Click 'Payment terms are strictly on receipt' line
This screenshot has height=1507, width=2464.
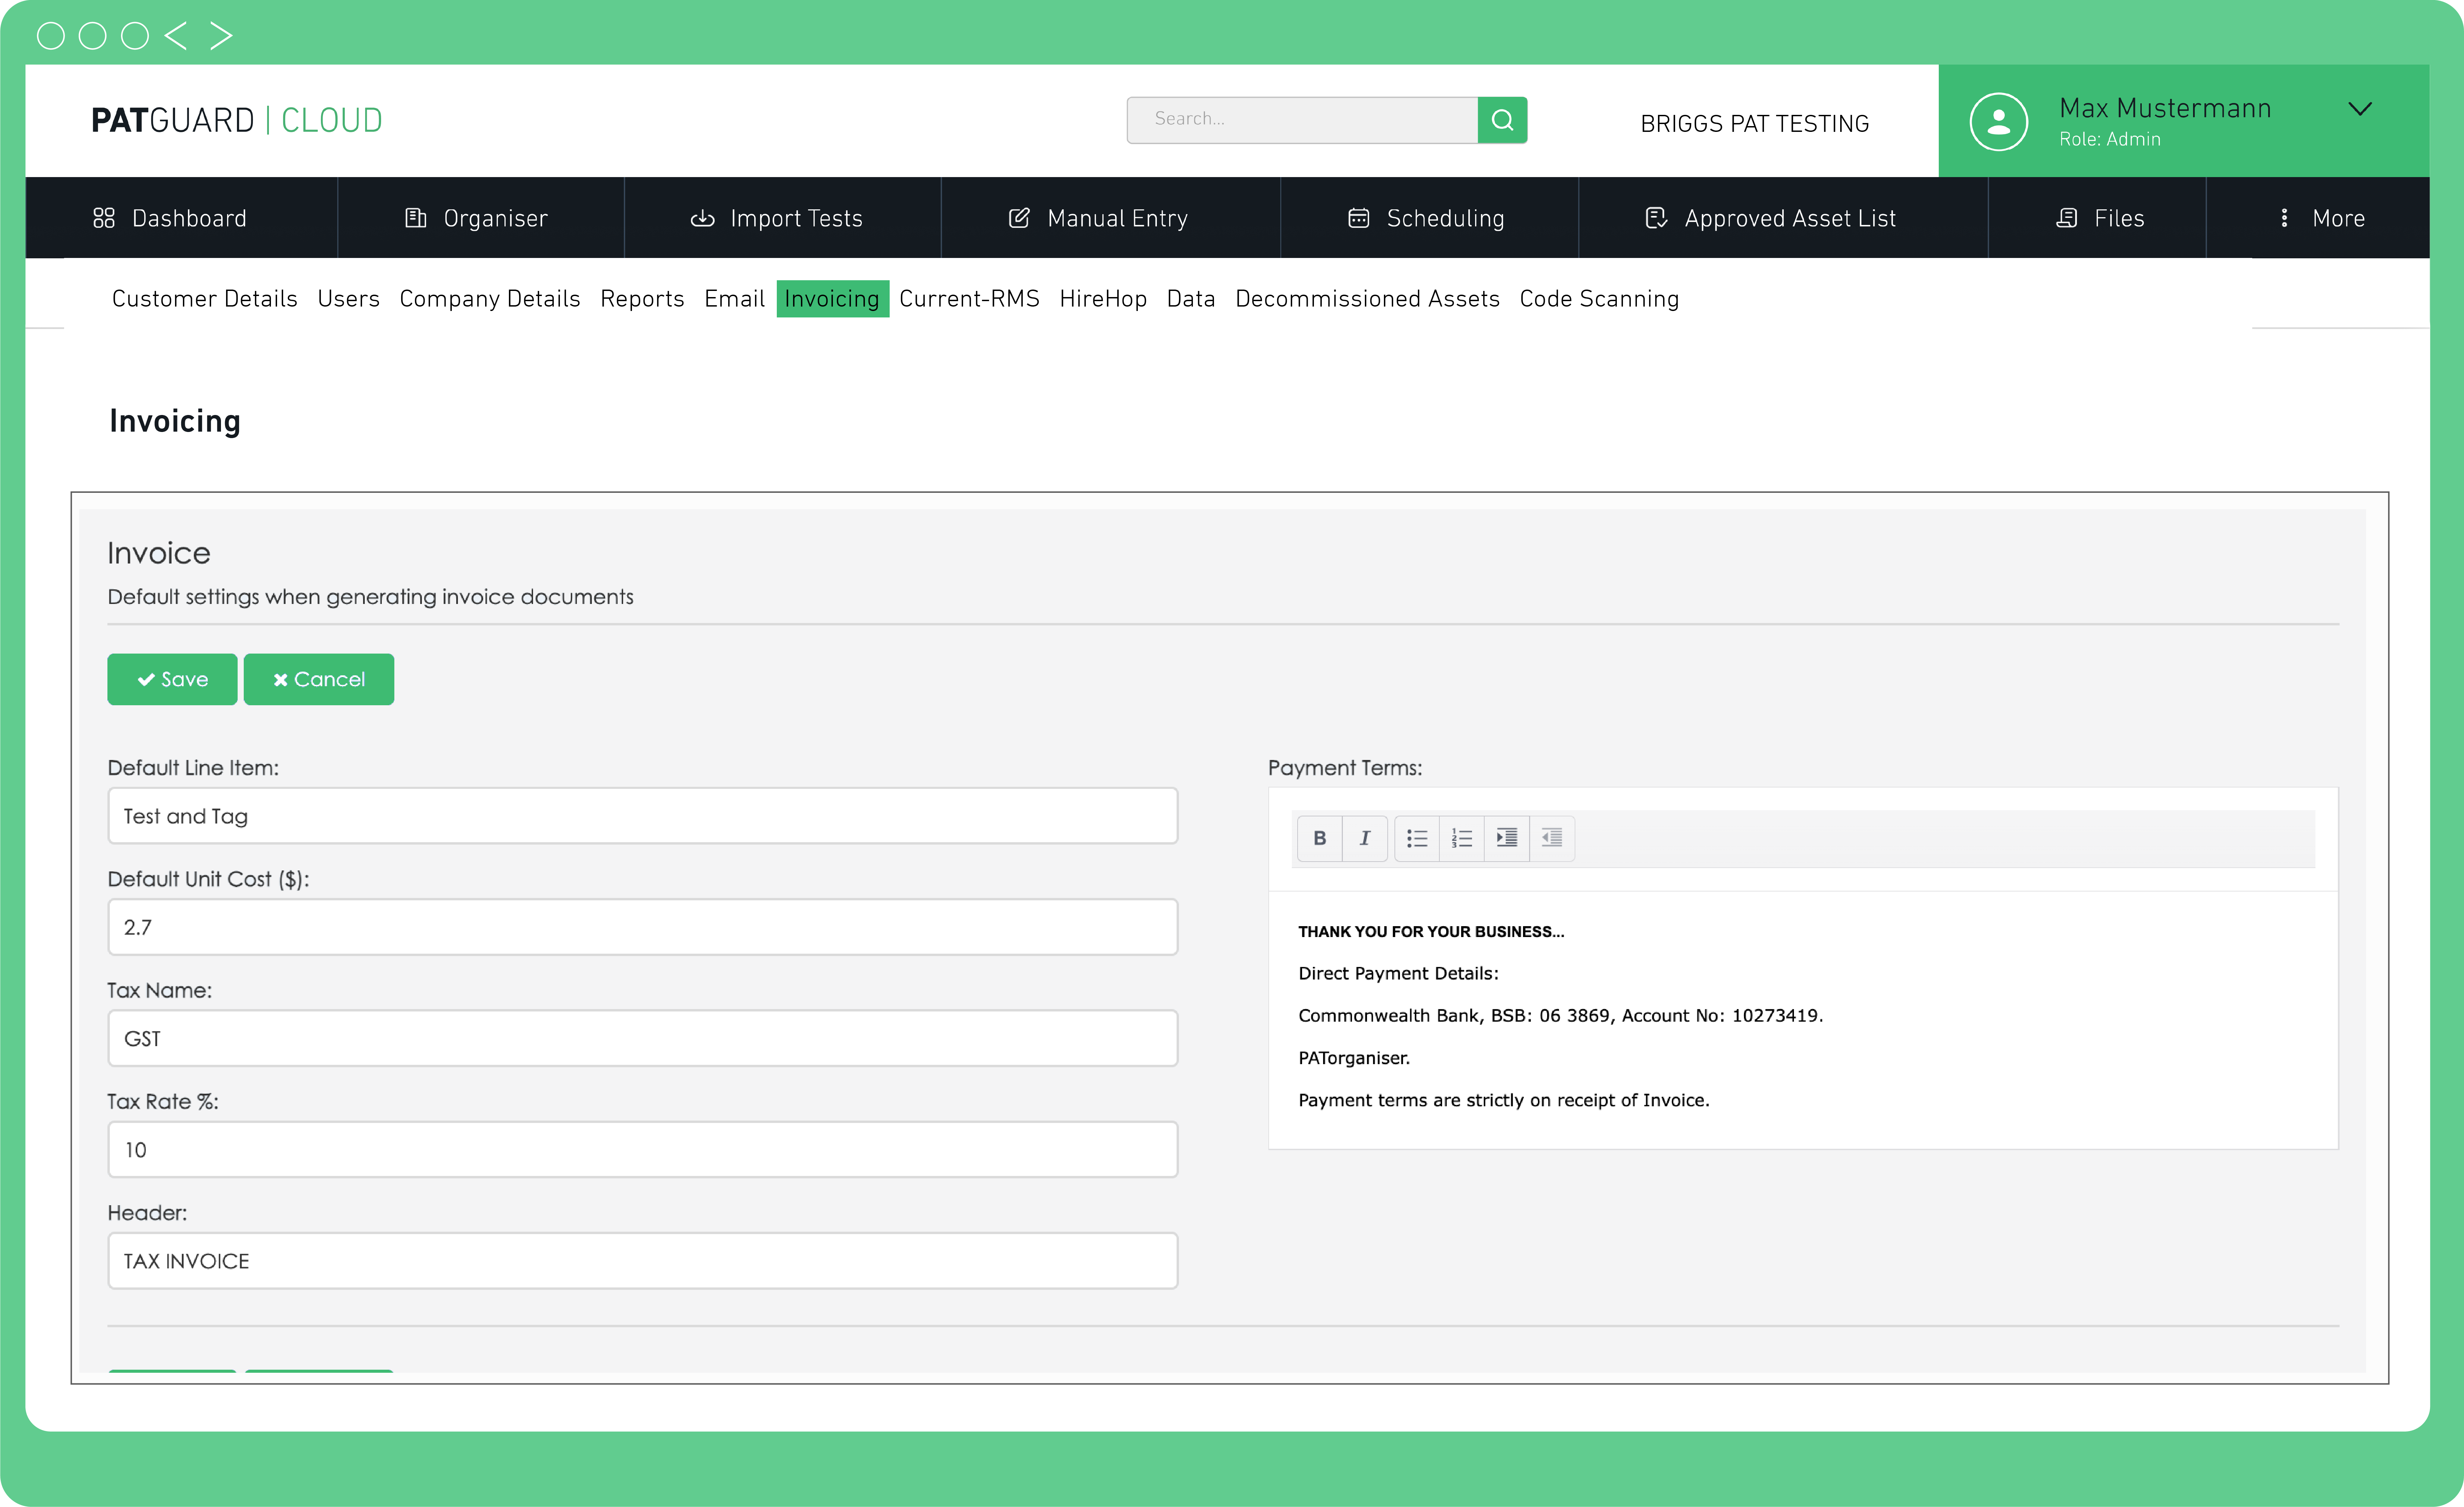tap(1504, 1100)
